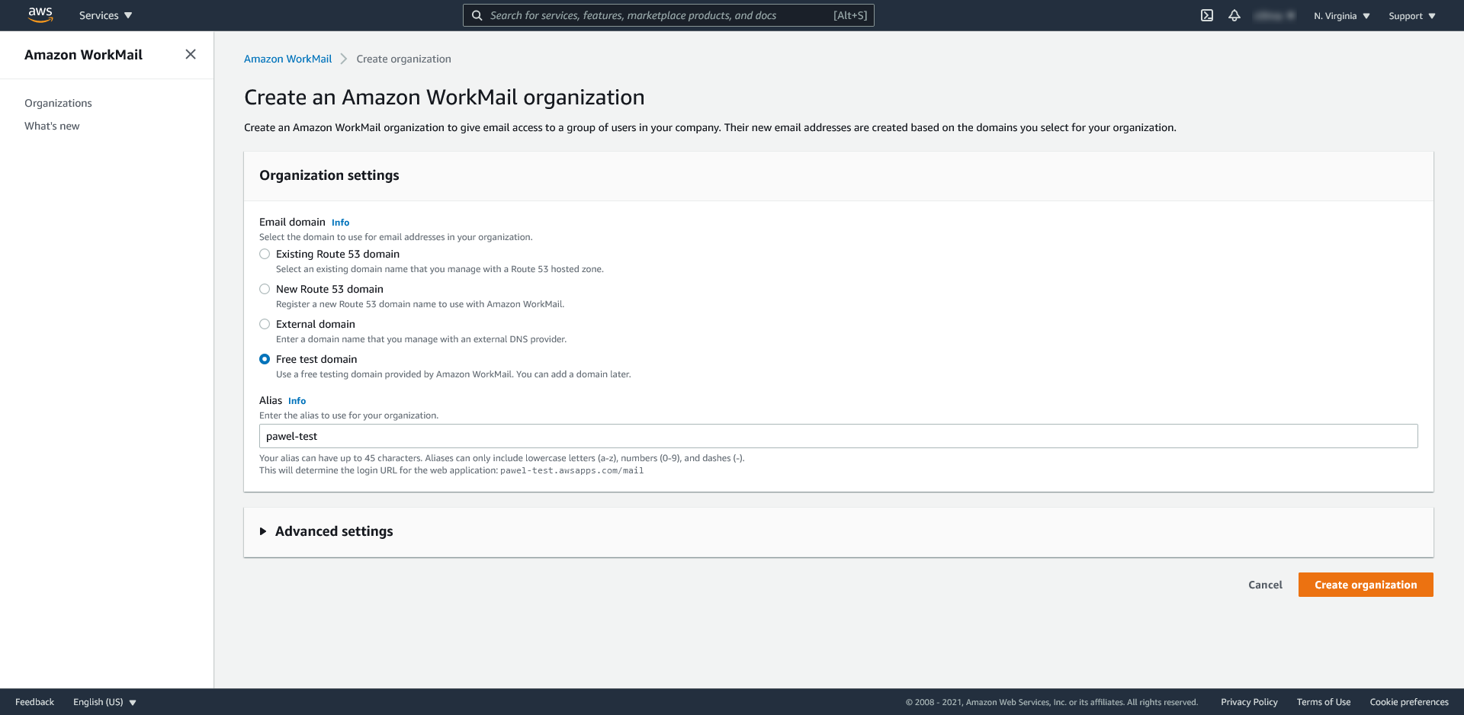Select Existing Route 53 domain option
The image size is (1464, 715).
(265, 254)
